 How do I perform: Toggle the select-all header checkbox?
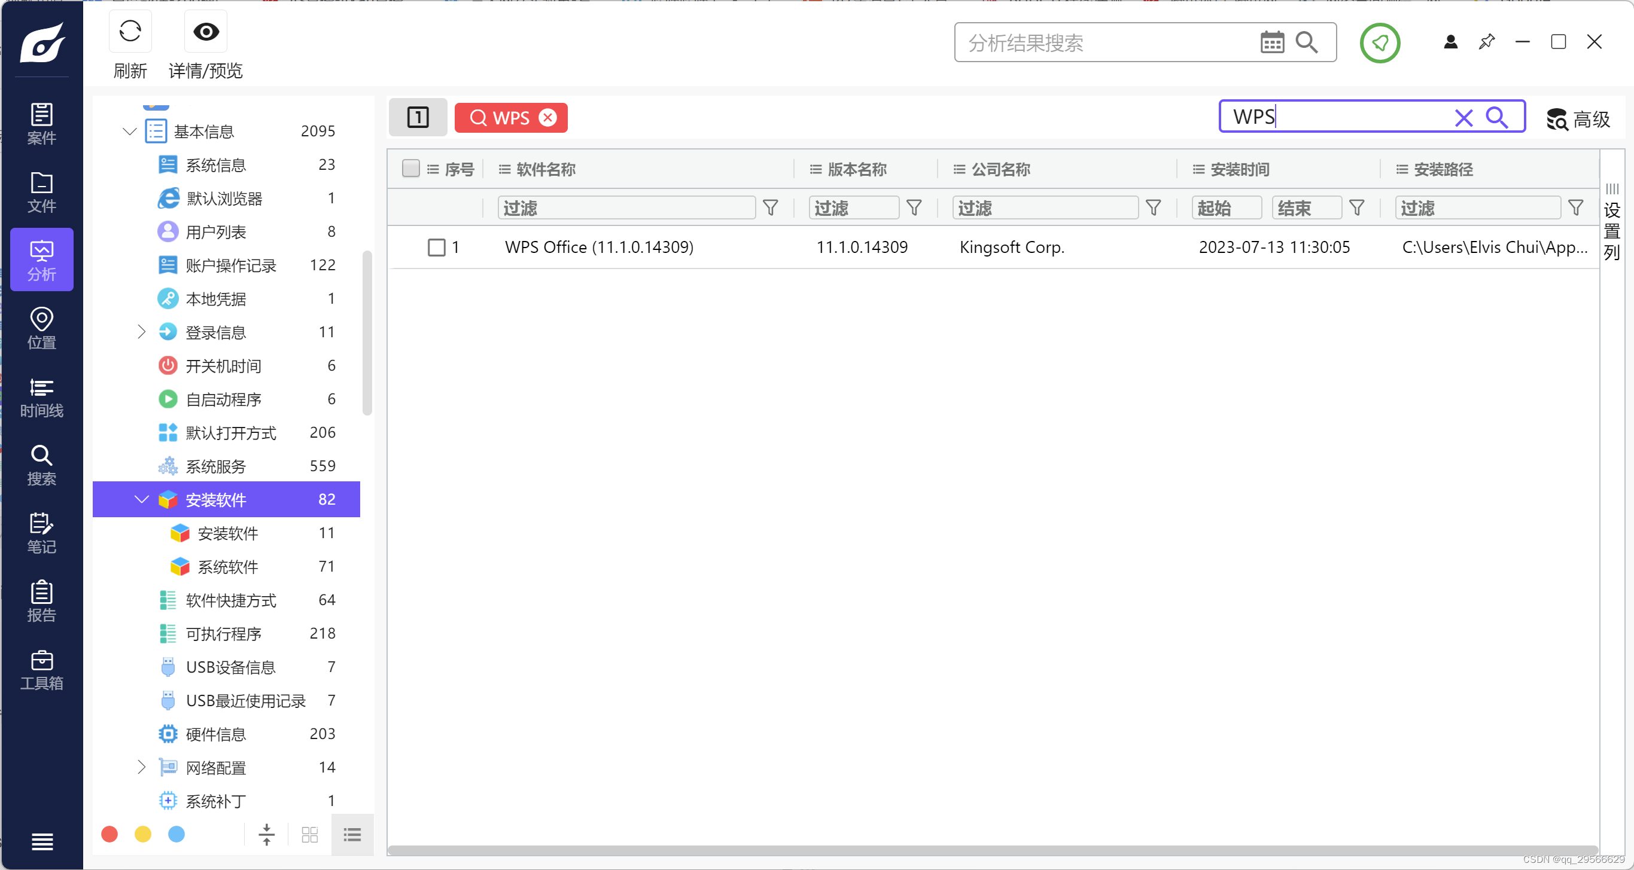click(x=411, y=169)
